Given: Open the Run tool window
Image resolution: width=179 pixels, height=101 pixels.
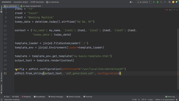Looking at the screenshot, I should coord(7,97).
